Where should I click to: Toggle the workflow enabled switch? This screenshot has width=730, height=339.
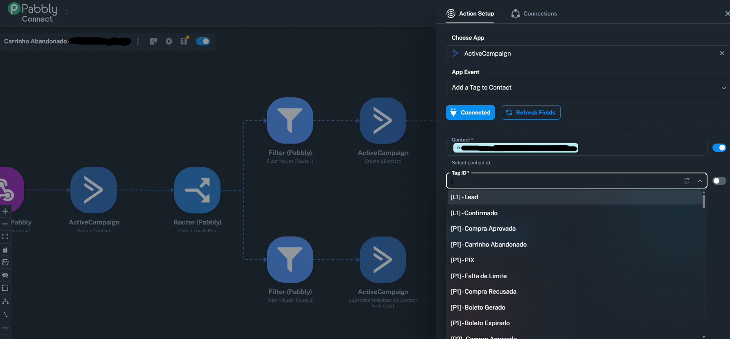(203, 41)
